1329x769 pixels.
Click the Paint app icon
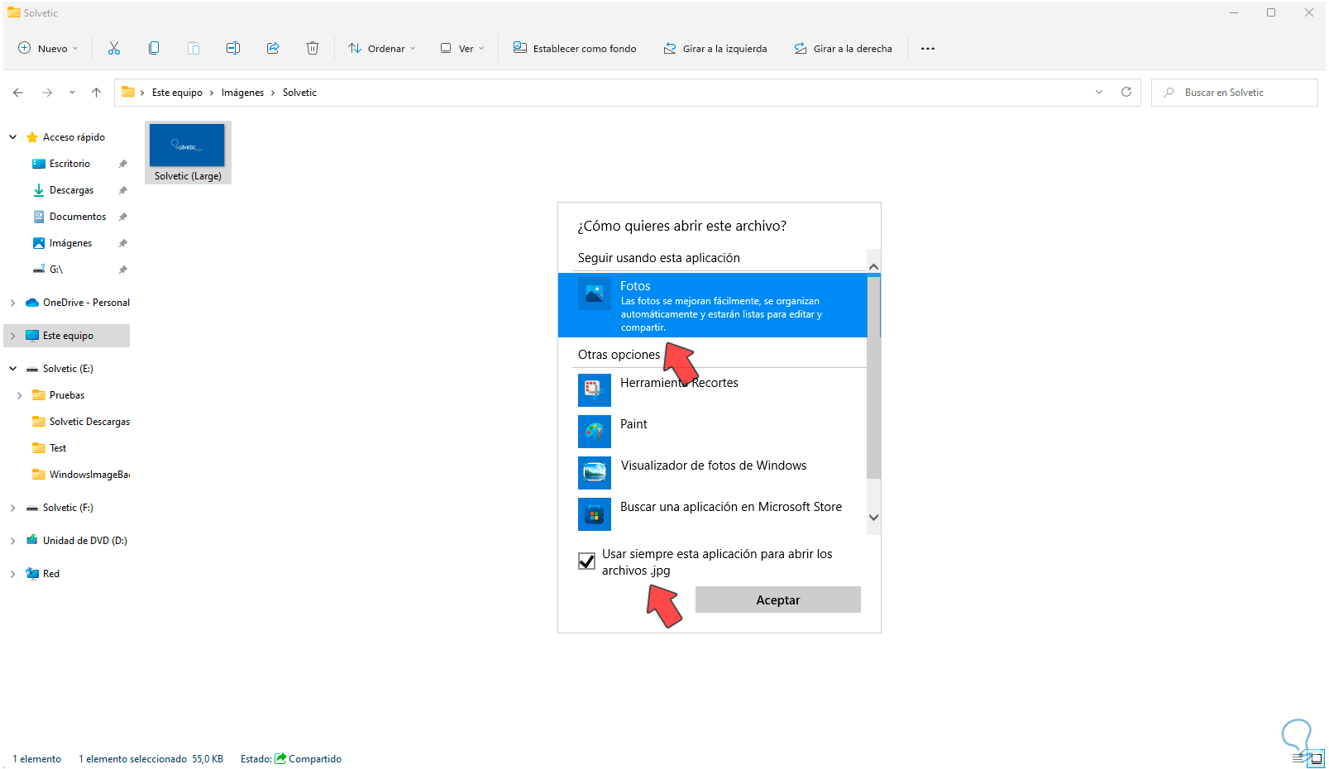click(595, 432)
